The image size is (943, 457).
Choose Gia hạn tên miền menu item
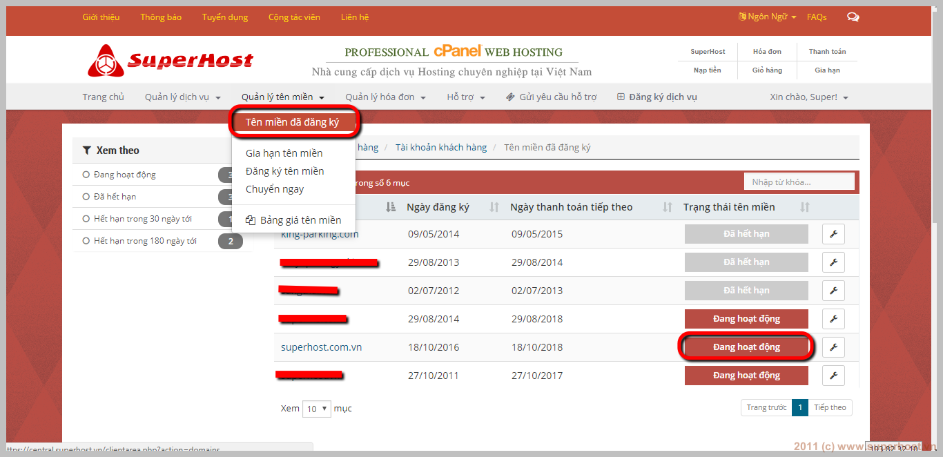pos(284,153)
